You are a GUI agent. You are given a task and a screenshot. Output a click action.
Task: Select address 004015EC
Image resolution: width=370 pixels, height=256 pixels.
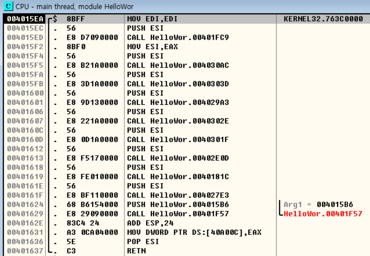pyautogui.click(x=25, y=28)
